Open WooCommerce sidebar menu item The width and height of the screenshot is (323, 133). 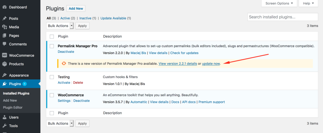[x=22, y=56]
